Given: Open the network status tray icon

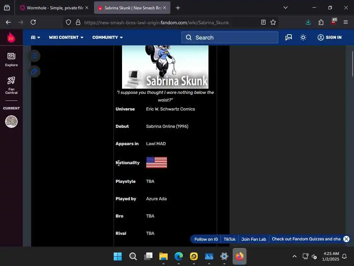Looking at the screenshot, I should tap(306, 256).
